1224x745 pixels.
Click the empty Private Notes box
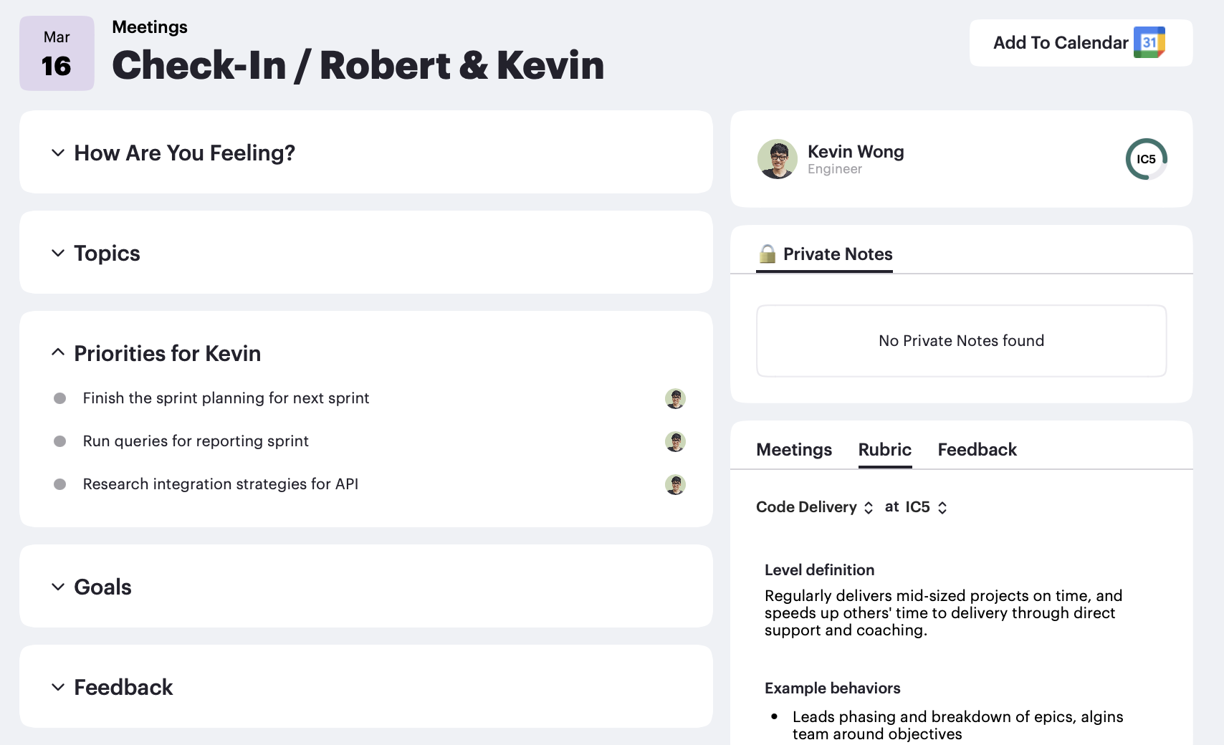tap(961, 341)
